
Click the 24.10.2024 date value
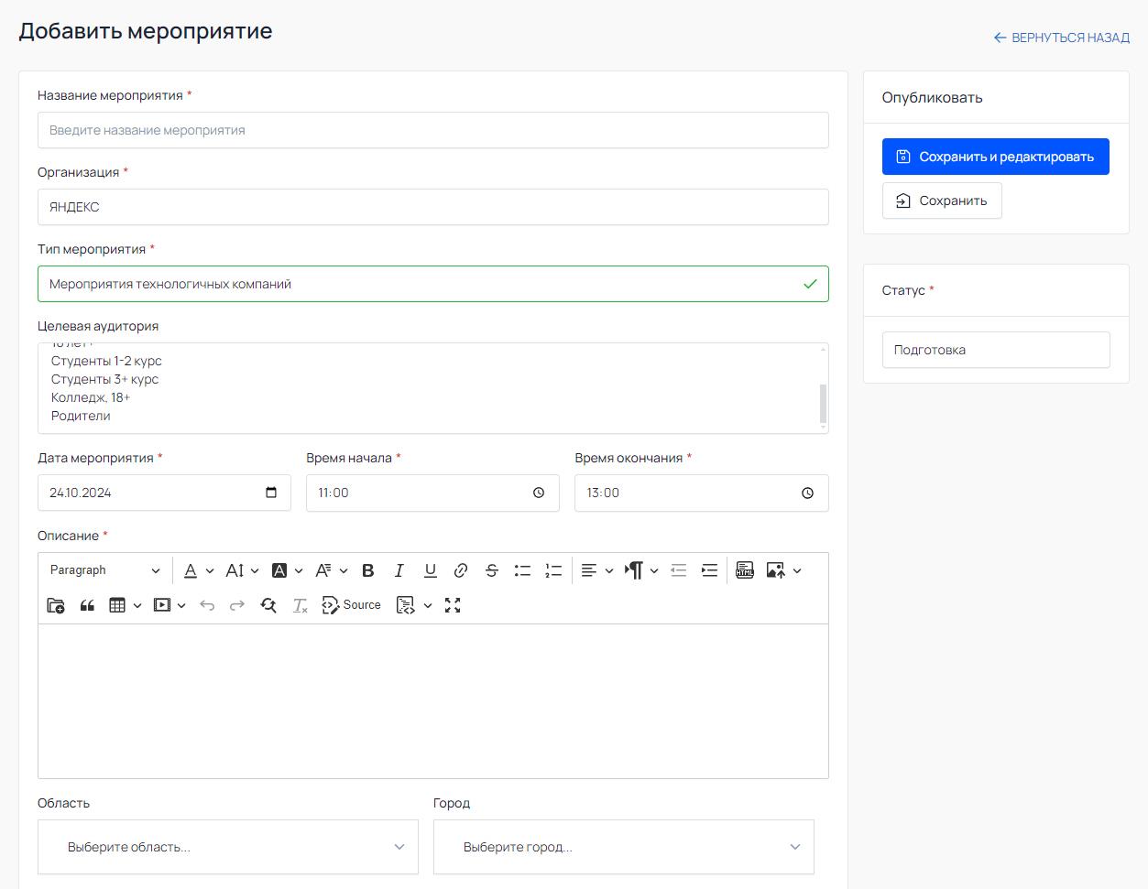coord(81,493)
